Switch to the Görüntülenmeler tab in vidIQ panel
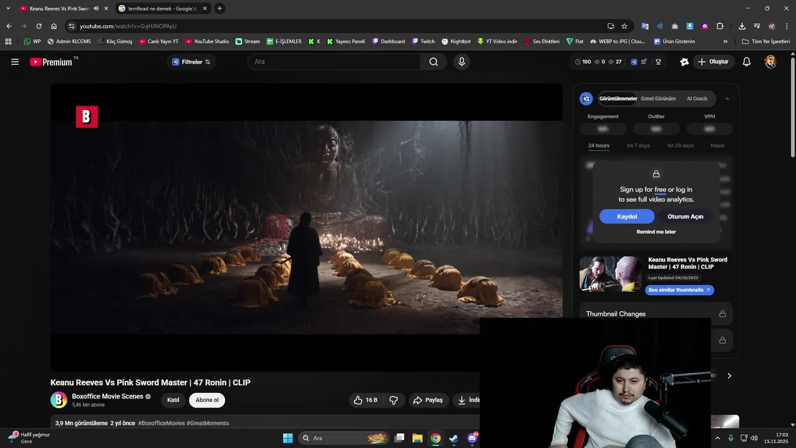This screenshot has width=796, height=448. pyautogui.click(x=618, y=98)
